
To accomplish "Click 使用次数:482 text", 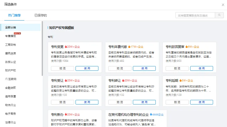I will pos(116,61).
